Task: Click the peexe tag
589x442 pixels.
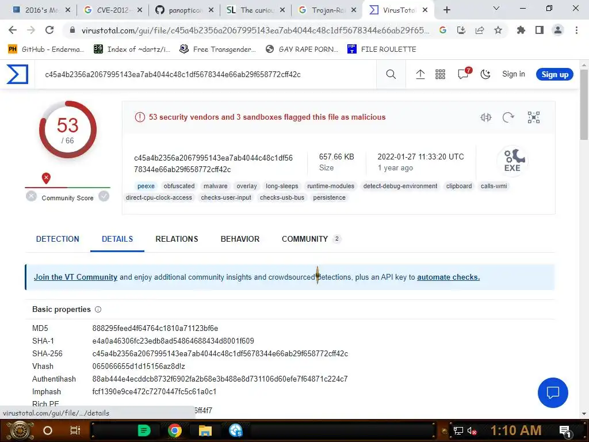Action: [146, 186]
